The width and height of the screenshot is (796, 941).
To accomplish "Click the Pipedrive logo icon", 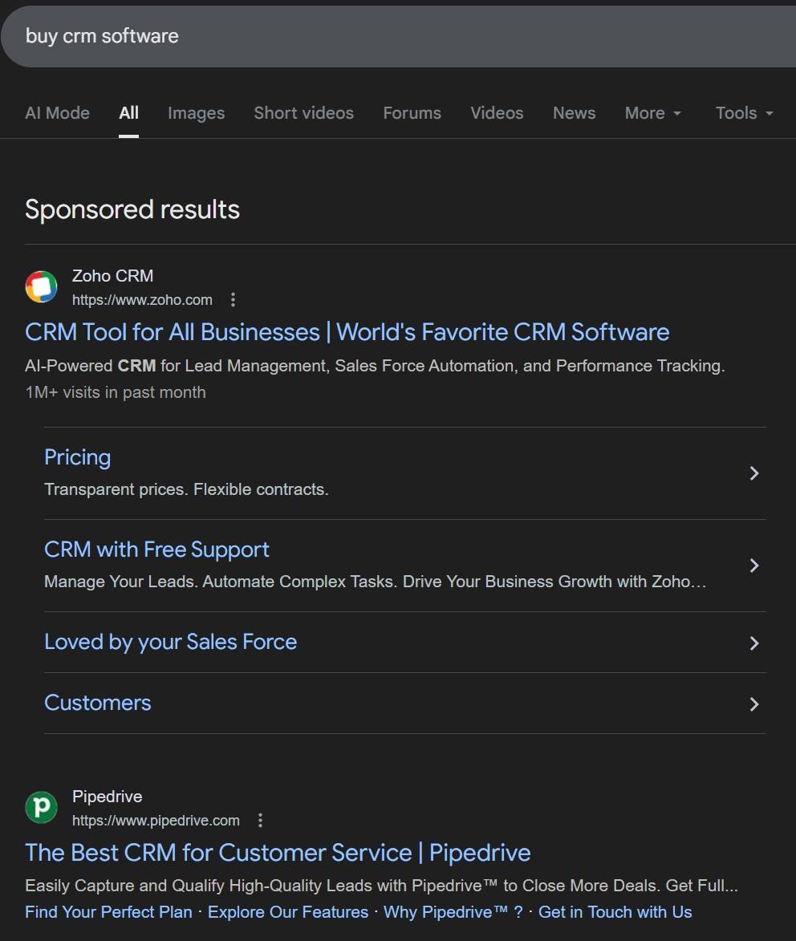I will click(x=41, y=807).
